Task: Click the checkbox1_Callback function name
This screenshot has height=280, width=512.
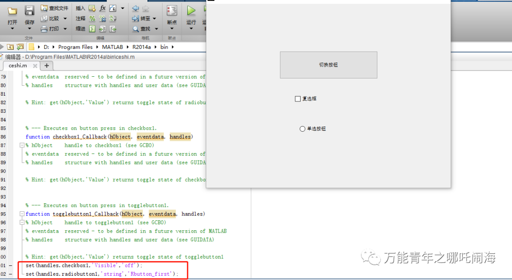Action: pos(80,137)
